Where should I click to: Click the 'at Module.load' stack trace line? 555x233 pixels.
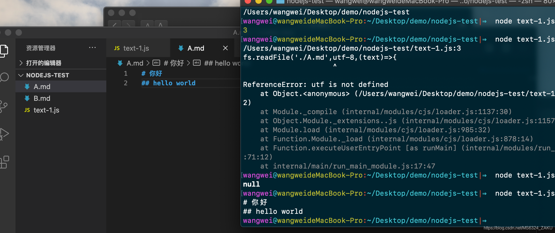coord(376,130)
